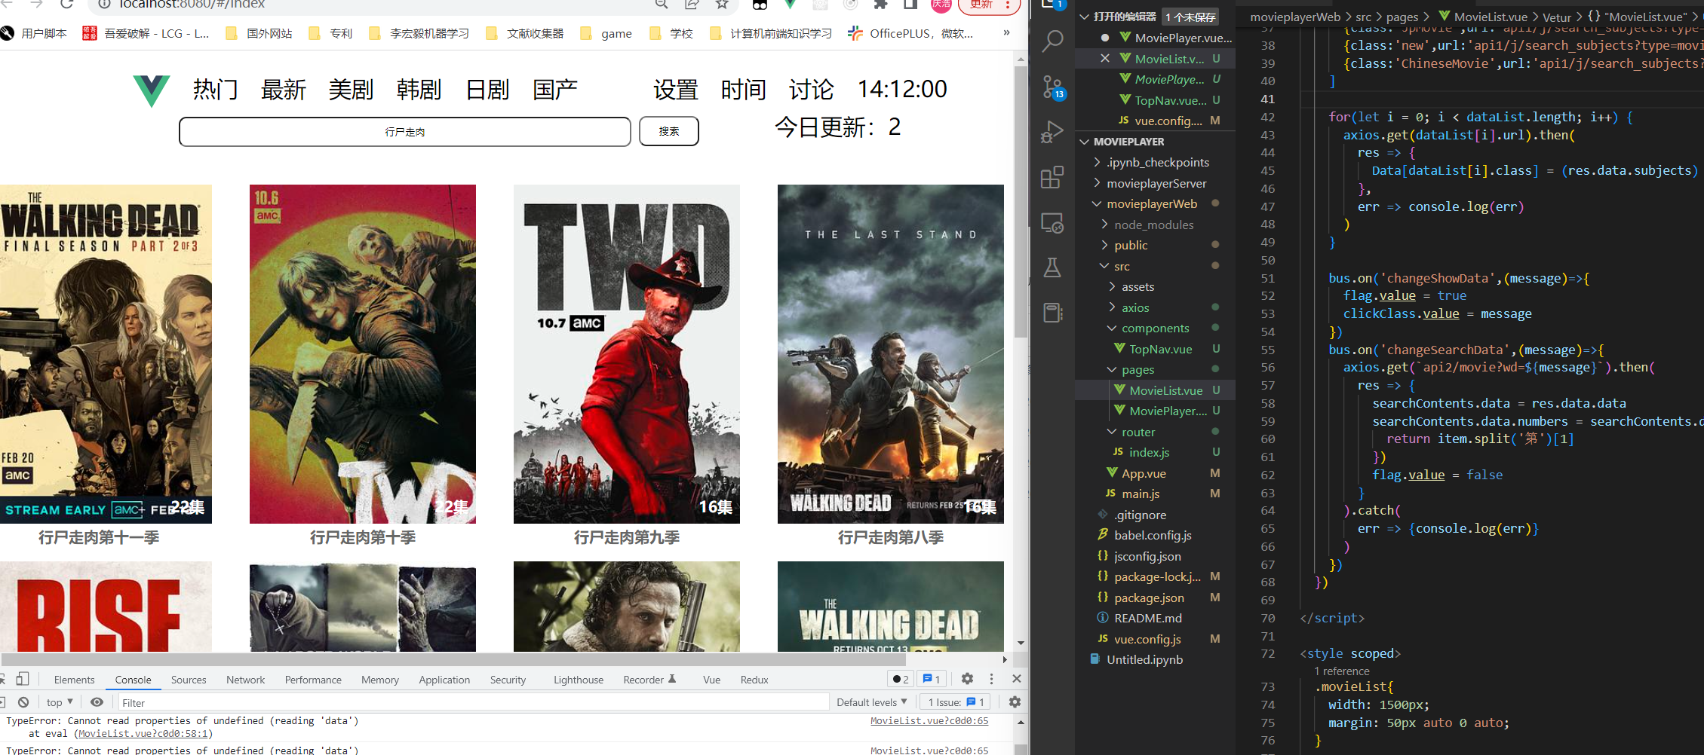Click the 讨论 navigation link
This screenshot has width=1704, height=755.
[x=811, y=90]
